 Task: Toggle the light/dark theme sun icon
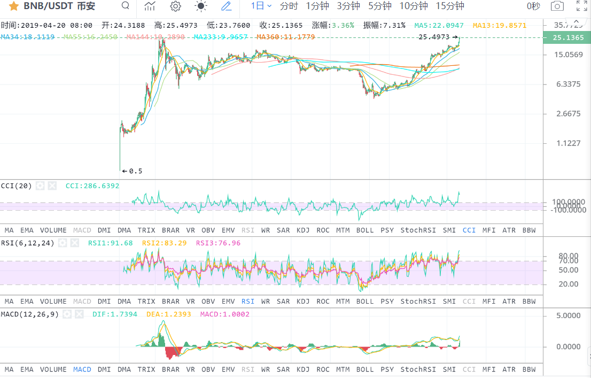[x=201, y=6]
